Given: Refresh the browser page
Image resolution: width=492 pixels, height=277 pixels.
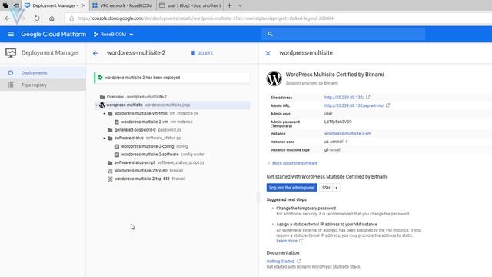Looking at the screenshot, I should (37, 18).
